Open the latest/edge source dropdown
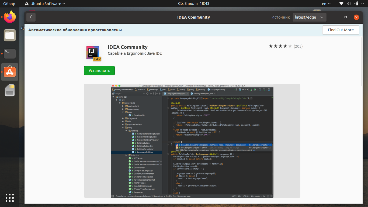This screenshot has height=207, width=368. coord(309,17)
